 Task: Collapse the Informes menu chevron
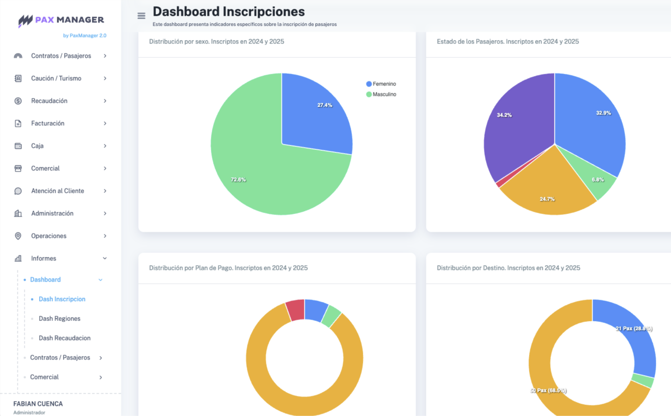coord(105,258)
